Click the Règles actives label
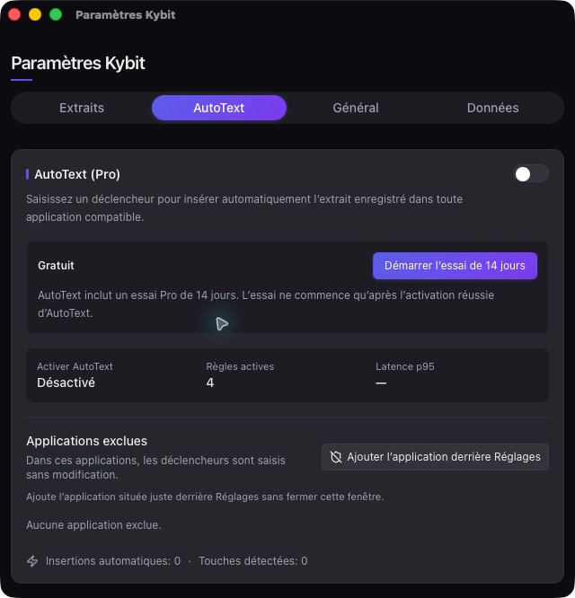The width and height of the screenshot is (575, 598). click(240, 366)
